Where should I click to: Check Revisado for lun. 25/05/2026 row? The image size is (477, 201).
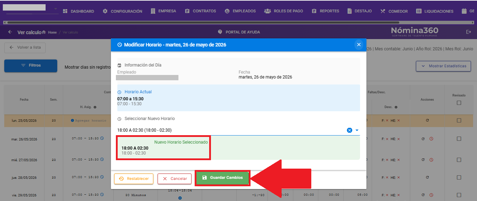pos(459,120)
